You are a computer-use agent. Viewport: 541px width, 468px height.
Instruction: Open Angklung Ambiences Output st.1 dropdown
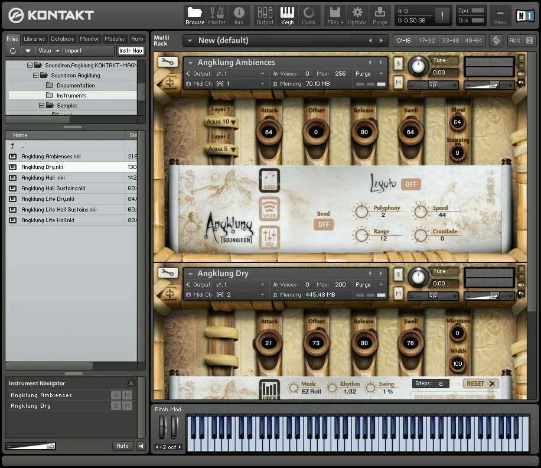[x=225, y=73]
